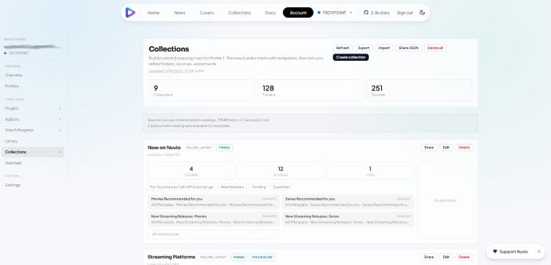Share the Now on Nuvio collection

pyautogui.click(x=429, y=148)
